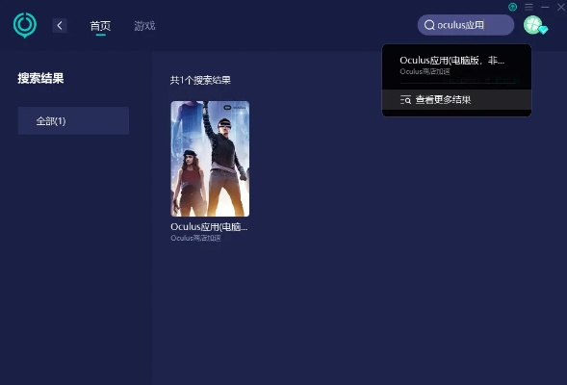The width and height of the screenshot is (567, 385).
Task: Open the Oculus game poster thumbnail
Action: tap(210, 159)
